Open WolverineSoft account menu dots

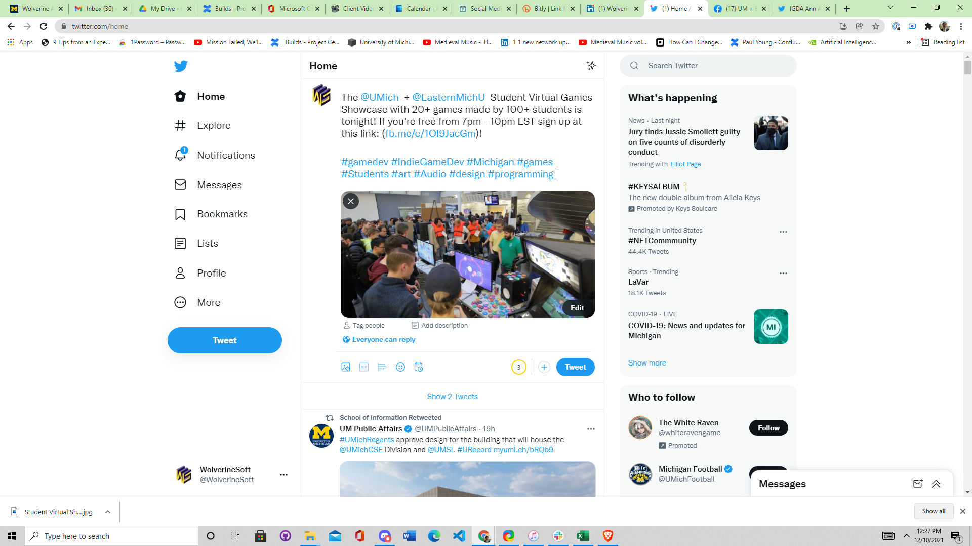[x=283, y=475]
